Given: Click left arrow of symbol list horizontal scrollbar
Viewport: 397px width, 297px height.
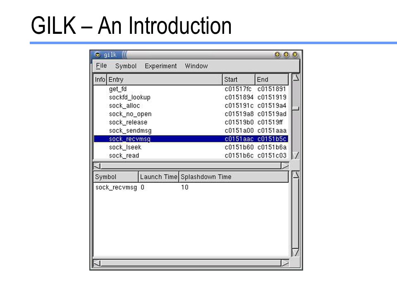Looking at the screenshot, I should [97, 166].
